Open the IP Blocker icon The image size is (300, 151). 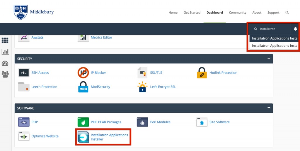83,73
